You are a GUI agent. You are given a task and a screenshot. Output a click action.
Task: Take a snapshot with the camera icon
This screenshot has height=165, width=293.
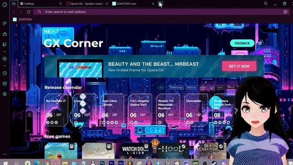point(285,12)
